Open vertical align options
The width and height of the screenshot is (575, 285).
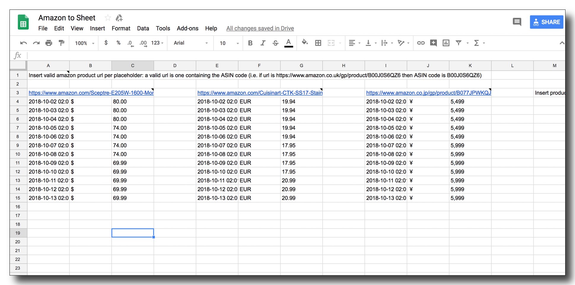[371, 43]
